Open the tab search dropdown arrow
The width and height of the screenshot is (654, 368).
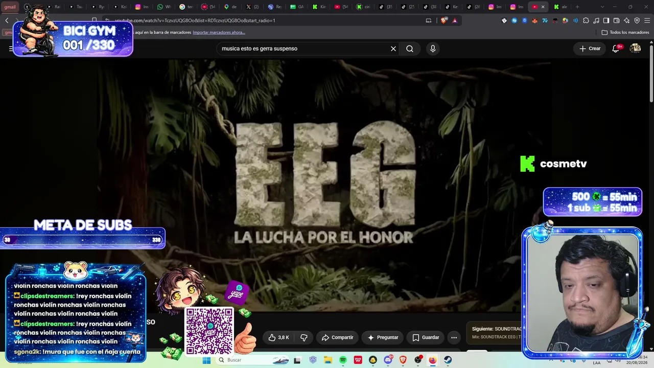click(x=602, y=7)
